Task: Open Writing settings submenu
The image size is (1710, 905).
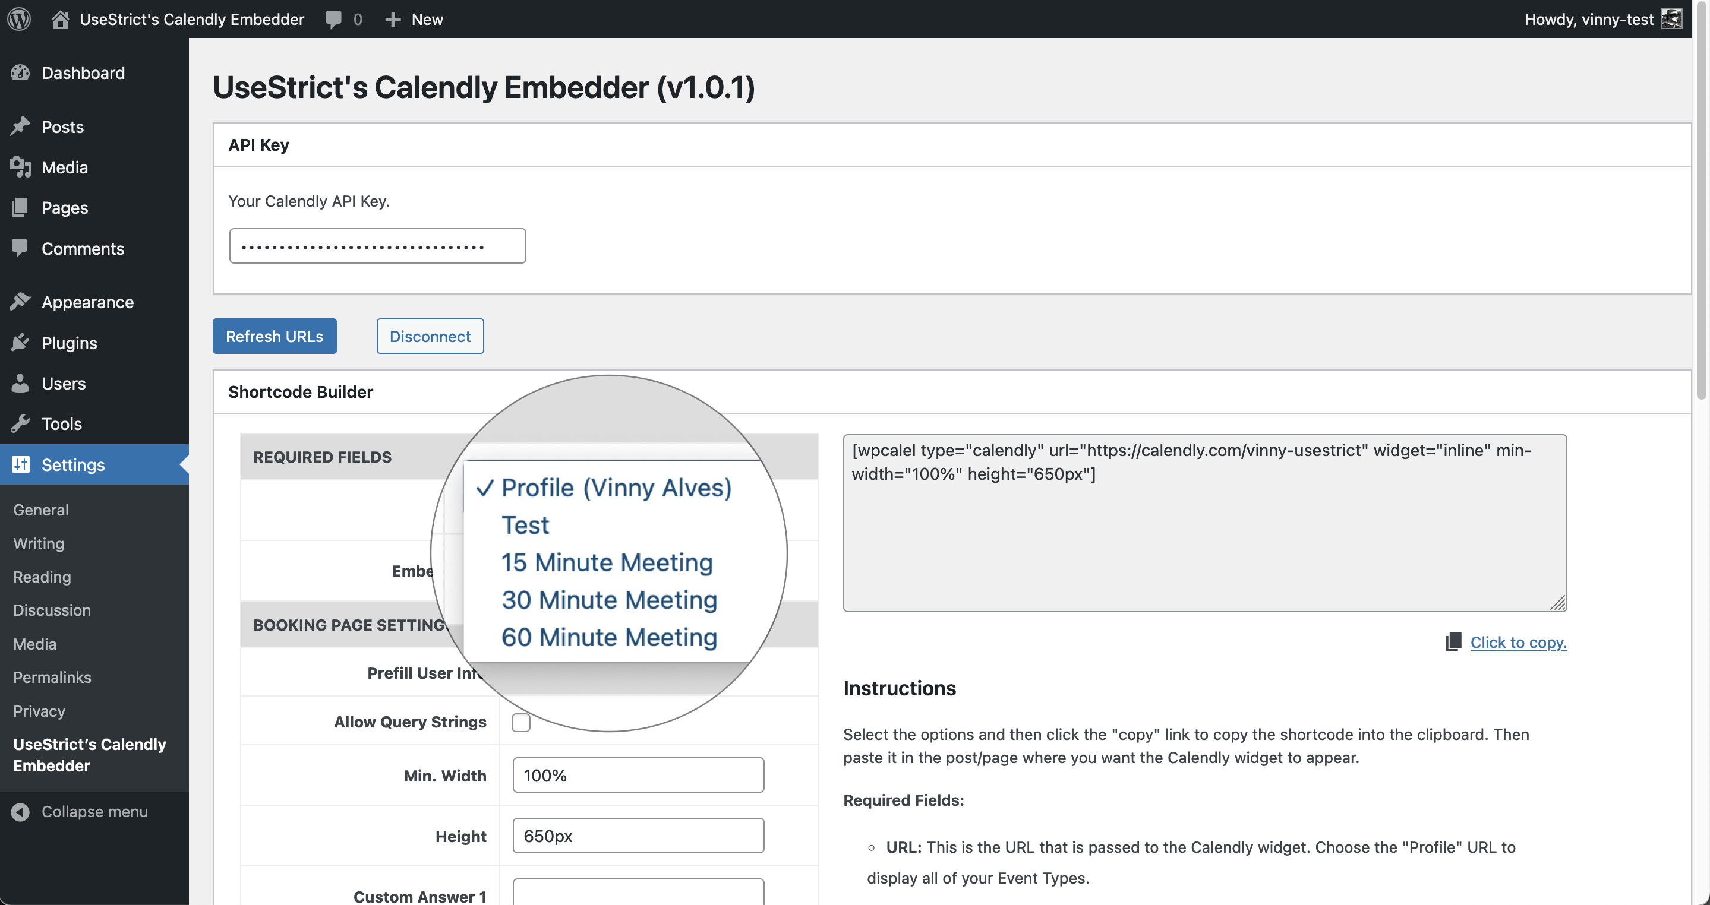Action: tap(39, 543)
